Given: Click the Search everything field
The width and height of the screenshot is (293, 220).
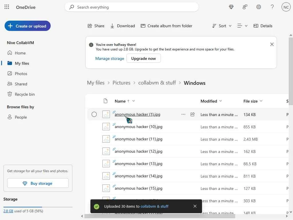Looking at the screenshot, I should 132,7.
